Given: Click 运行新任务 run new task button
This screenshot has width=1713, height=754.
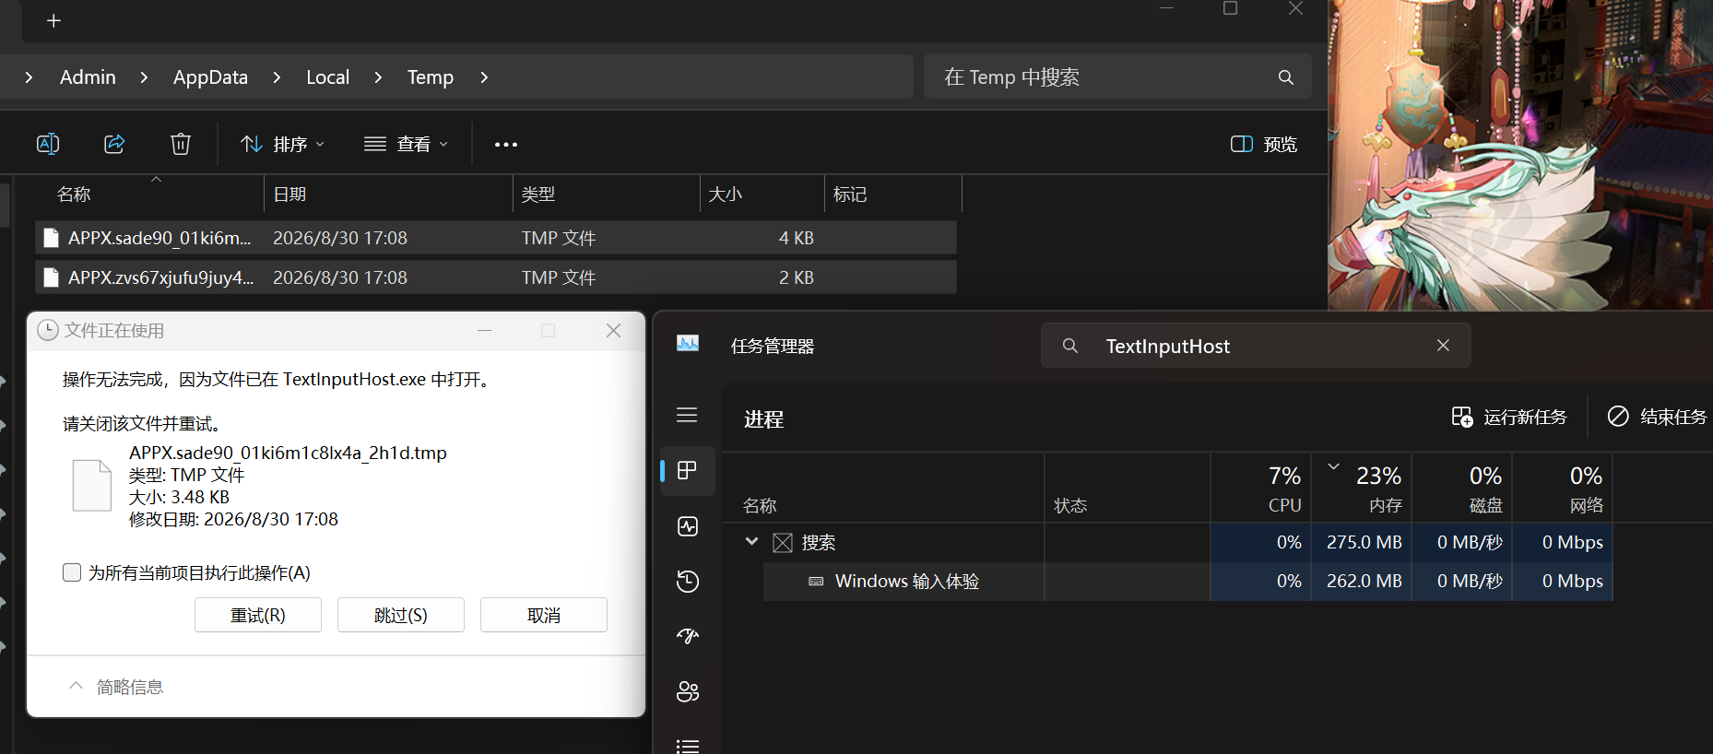Looking at the screenshot, I should (x=1509, y=417).
